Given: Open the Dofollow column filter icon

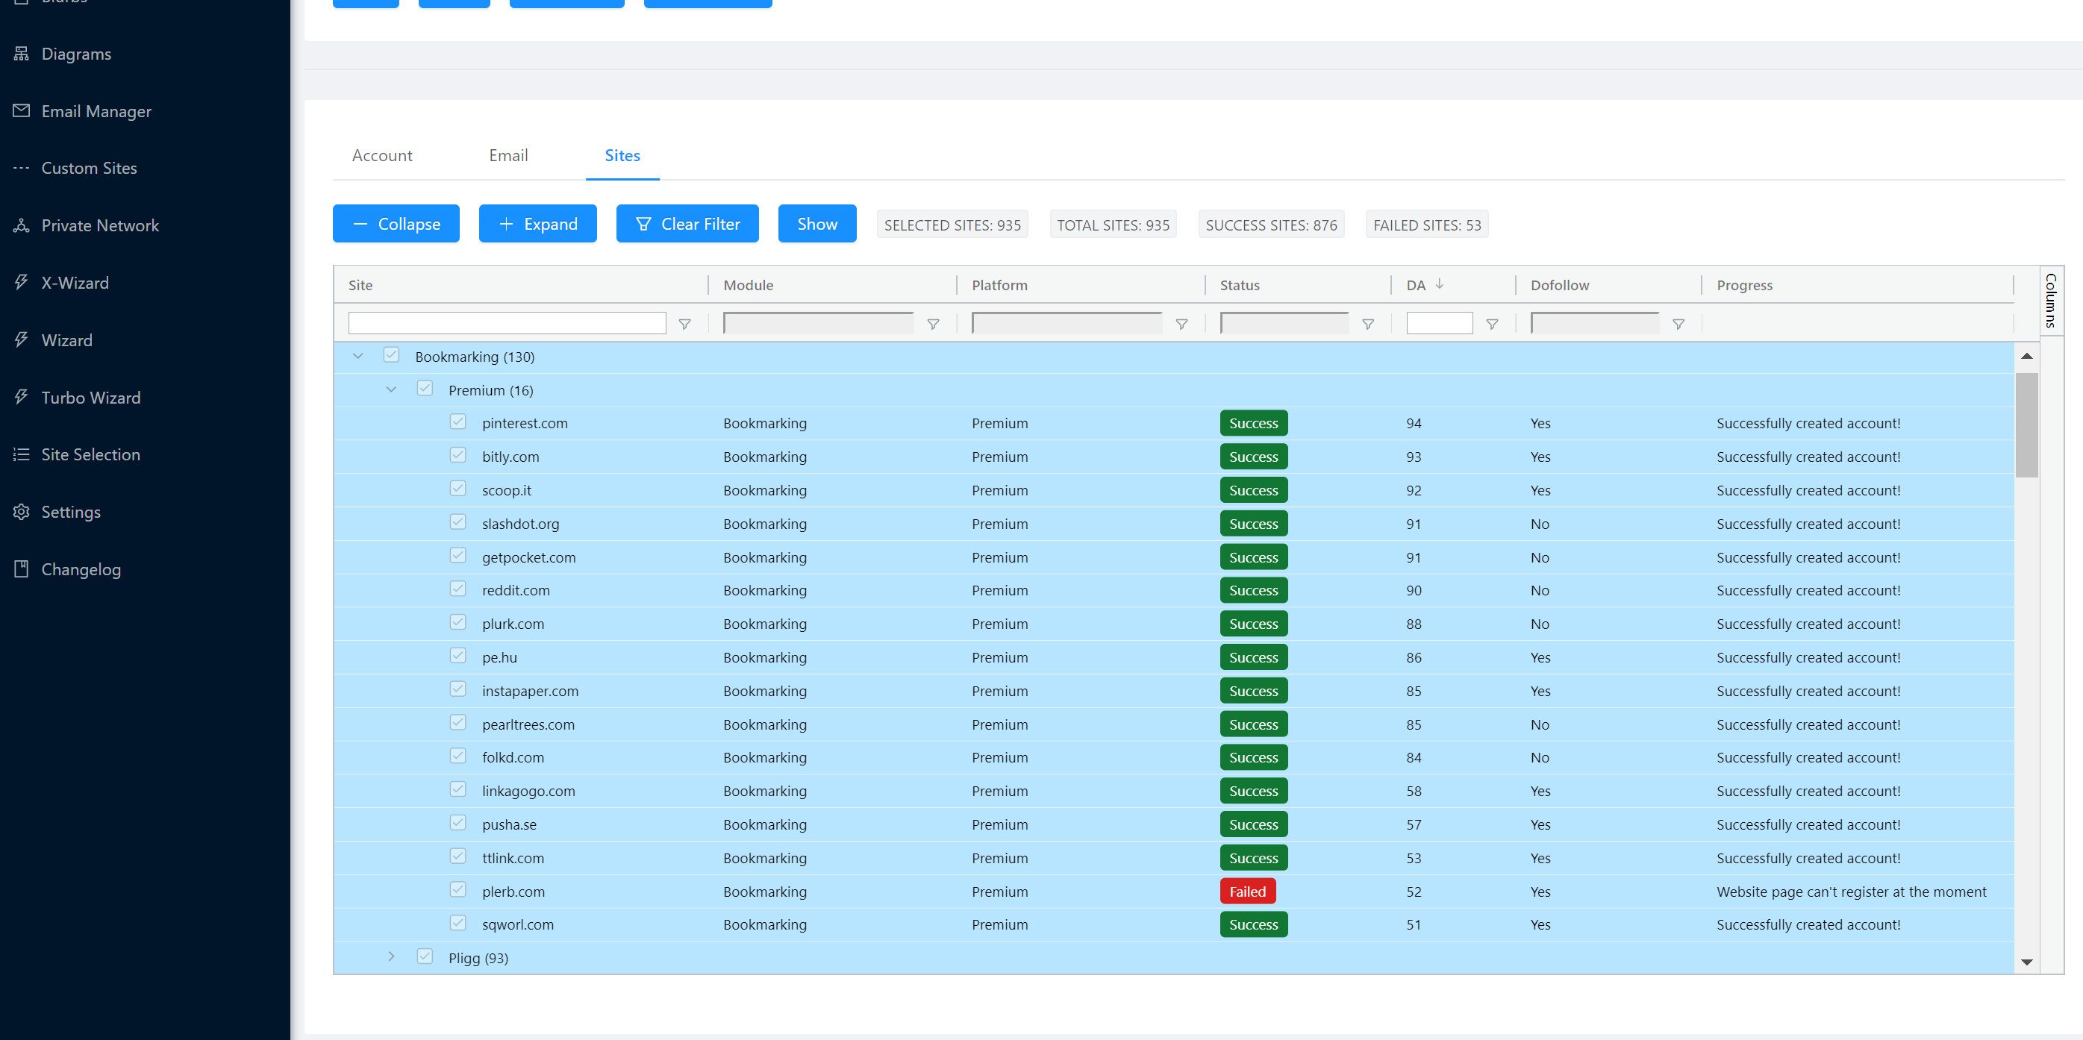Looking at the screenshot, I should point(1678,324).
